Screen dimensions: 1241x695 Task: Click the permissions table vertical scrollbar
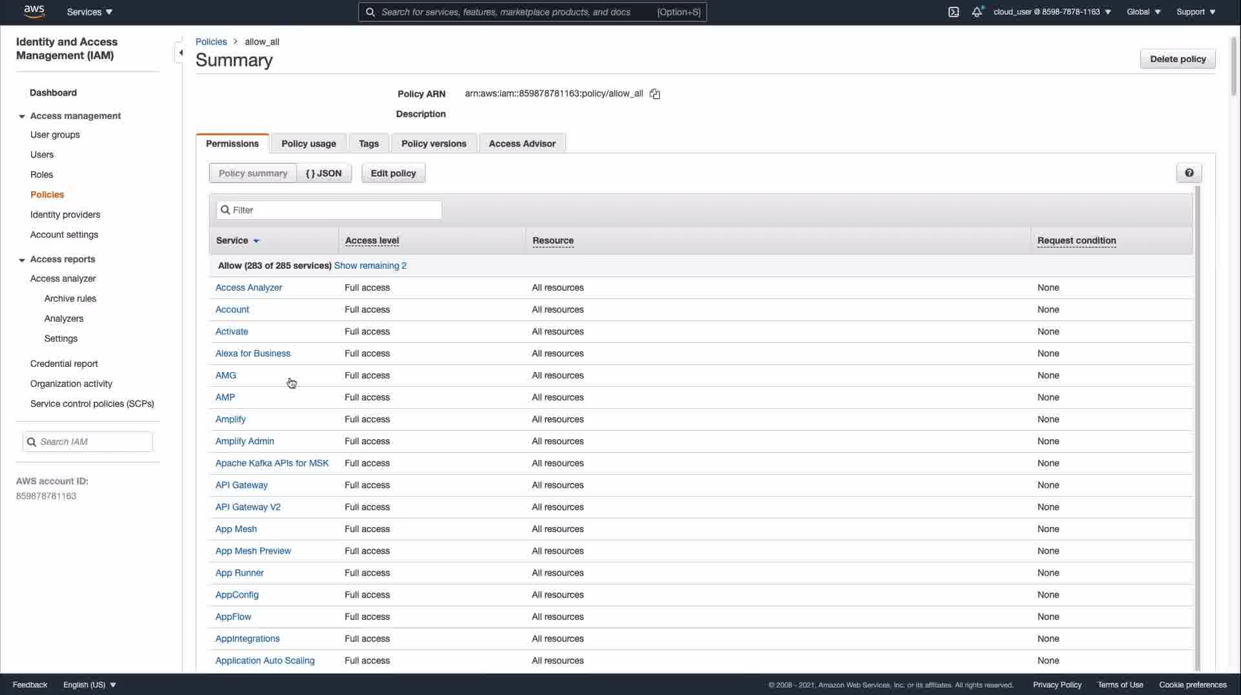pos(1197,429)
